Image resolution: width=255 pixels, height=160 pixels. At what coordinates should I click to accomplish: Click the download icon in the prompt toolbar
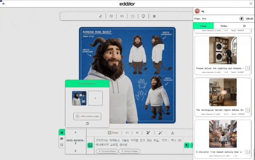point(173,133)
